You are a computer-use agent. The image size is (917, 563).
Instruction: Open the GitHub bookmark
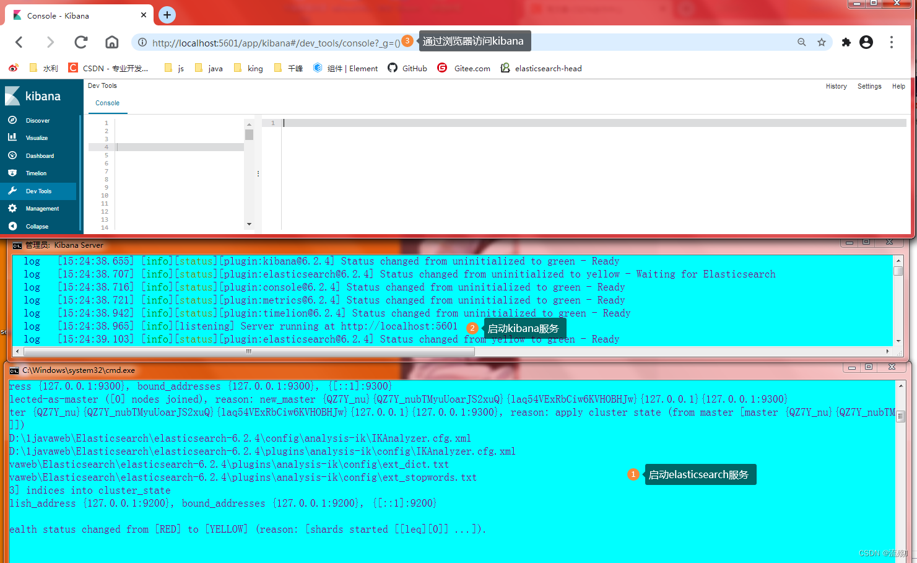407,68
